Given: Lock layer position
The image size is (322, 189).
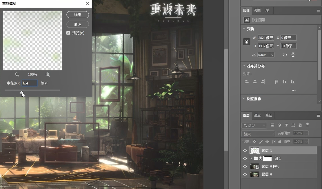Looking at the screenshot, I should point(267,141).
